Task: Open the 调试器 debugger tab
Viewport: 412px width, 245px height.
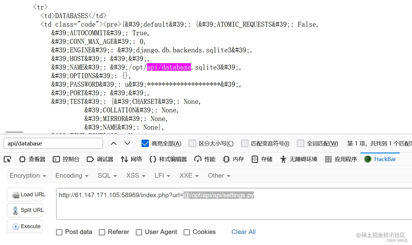Action: [x=100, y=159]
